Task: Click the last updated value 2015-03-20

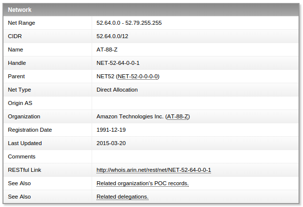Action: pyautogui.click(x=110, y=144)
